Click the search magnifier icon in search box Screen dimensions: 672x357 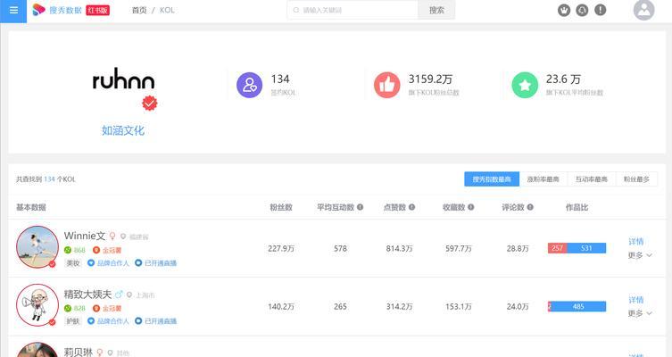pos(295,10)
